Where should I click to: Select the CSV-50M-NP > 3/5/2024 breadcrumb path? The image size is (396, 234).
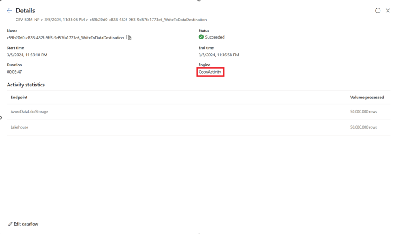pyautogui.click(x=111, y=19)
